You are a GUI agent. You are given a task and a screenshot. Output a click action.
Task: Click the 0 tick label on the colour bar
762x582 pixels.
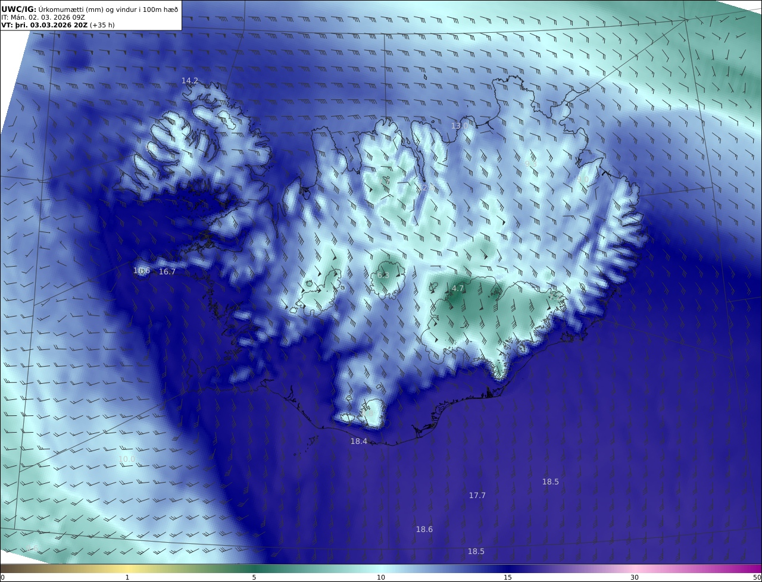pyautogui.click(x=2, y=577)
